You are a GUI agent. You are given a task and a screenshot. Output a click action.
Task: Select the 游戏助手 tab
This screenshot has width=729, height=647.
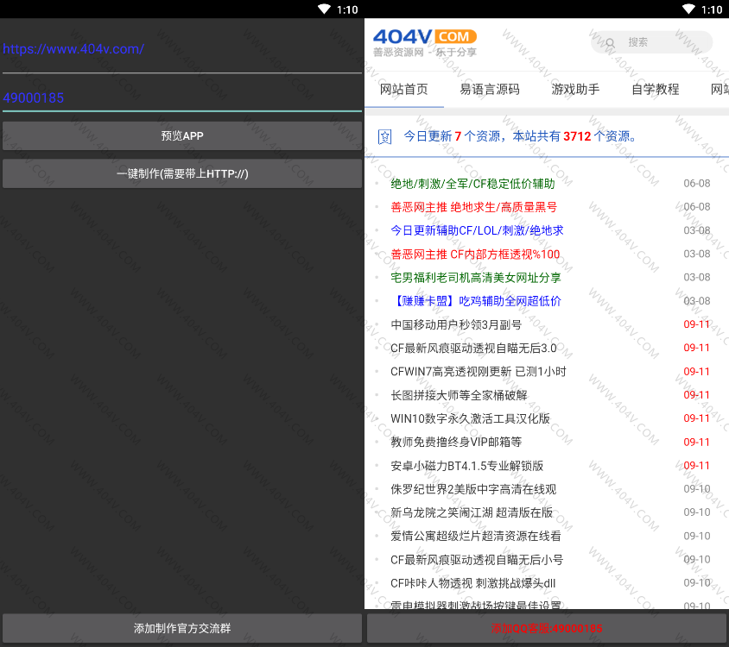(x=575, y=90)
